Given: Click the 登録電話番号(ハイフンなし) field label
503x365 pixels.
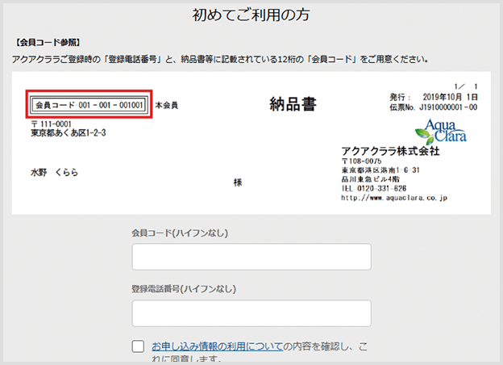Looking at the screenshot, I should [x=185, y=289].
